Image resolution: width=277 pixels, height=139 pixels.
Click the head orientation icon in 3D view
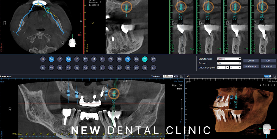(x=266, y=129)
